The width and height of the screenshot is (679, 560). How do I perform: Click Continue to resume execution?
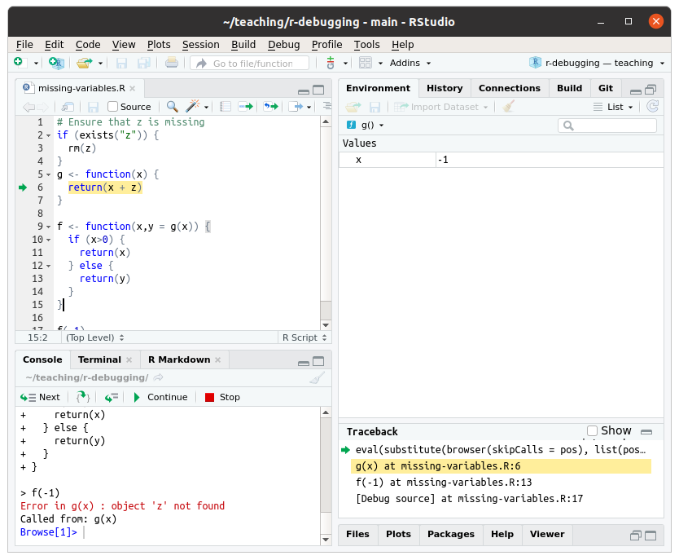pyautogui.click(x=160, y=397)
